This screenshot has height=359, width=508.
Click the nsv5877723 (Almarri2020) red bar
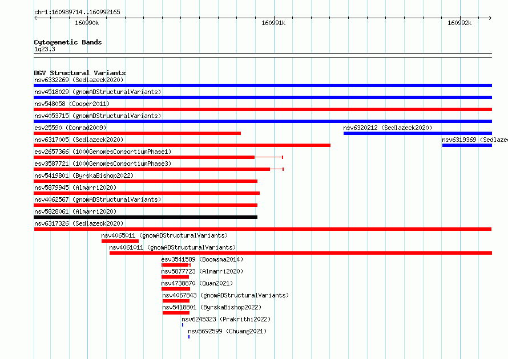[x=175, y=277]
